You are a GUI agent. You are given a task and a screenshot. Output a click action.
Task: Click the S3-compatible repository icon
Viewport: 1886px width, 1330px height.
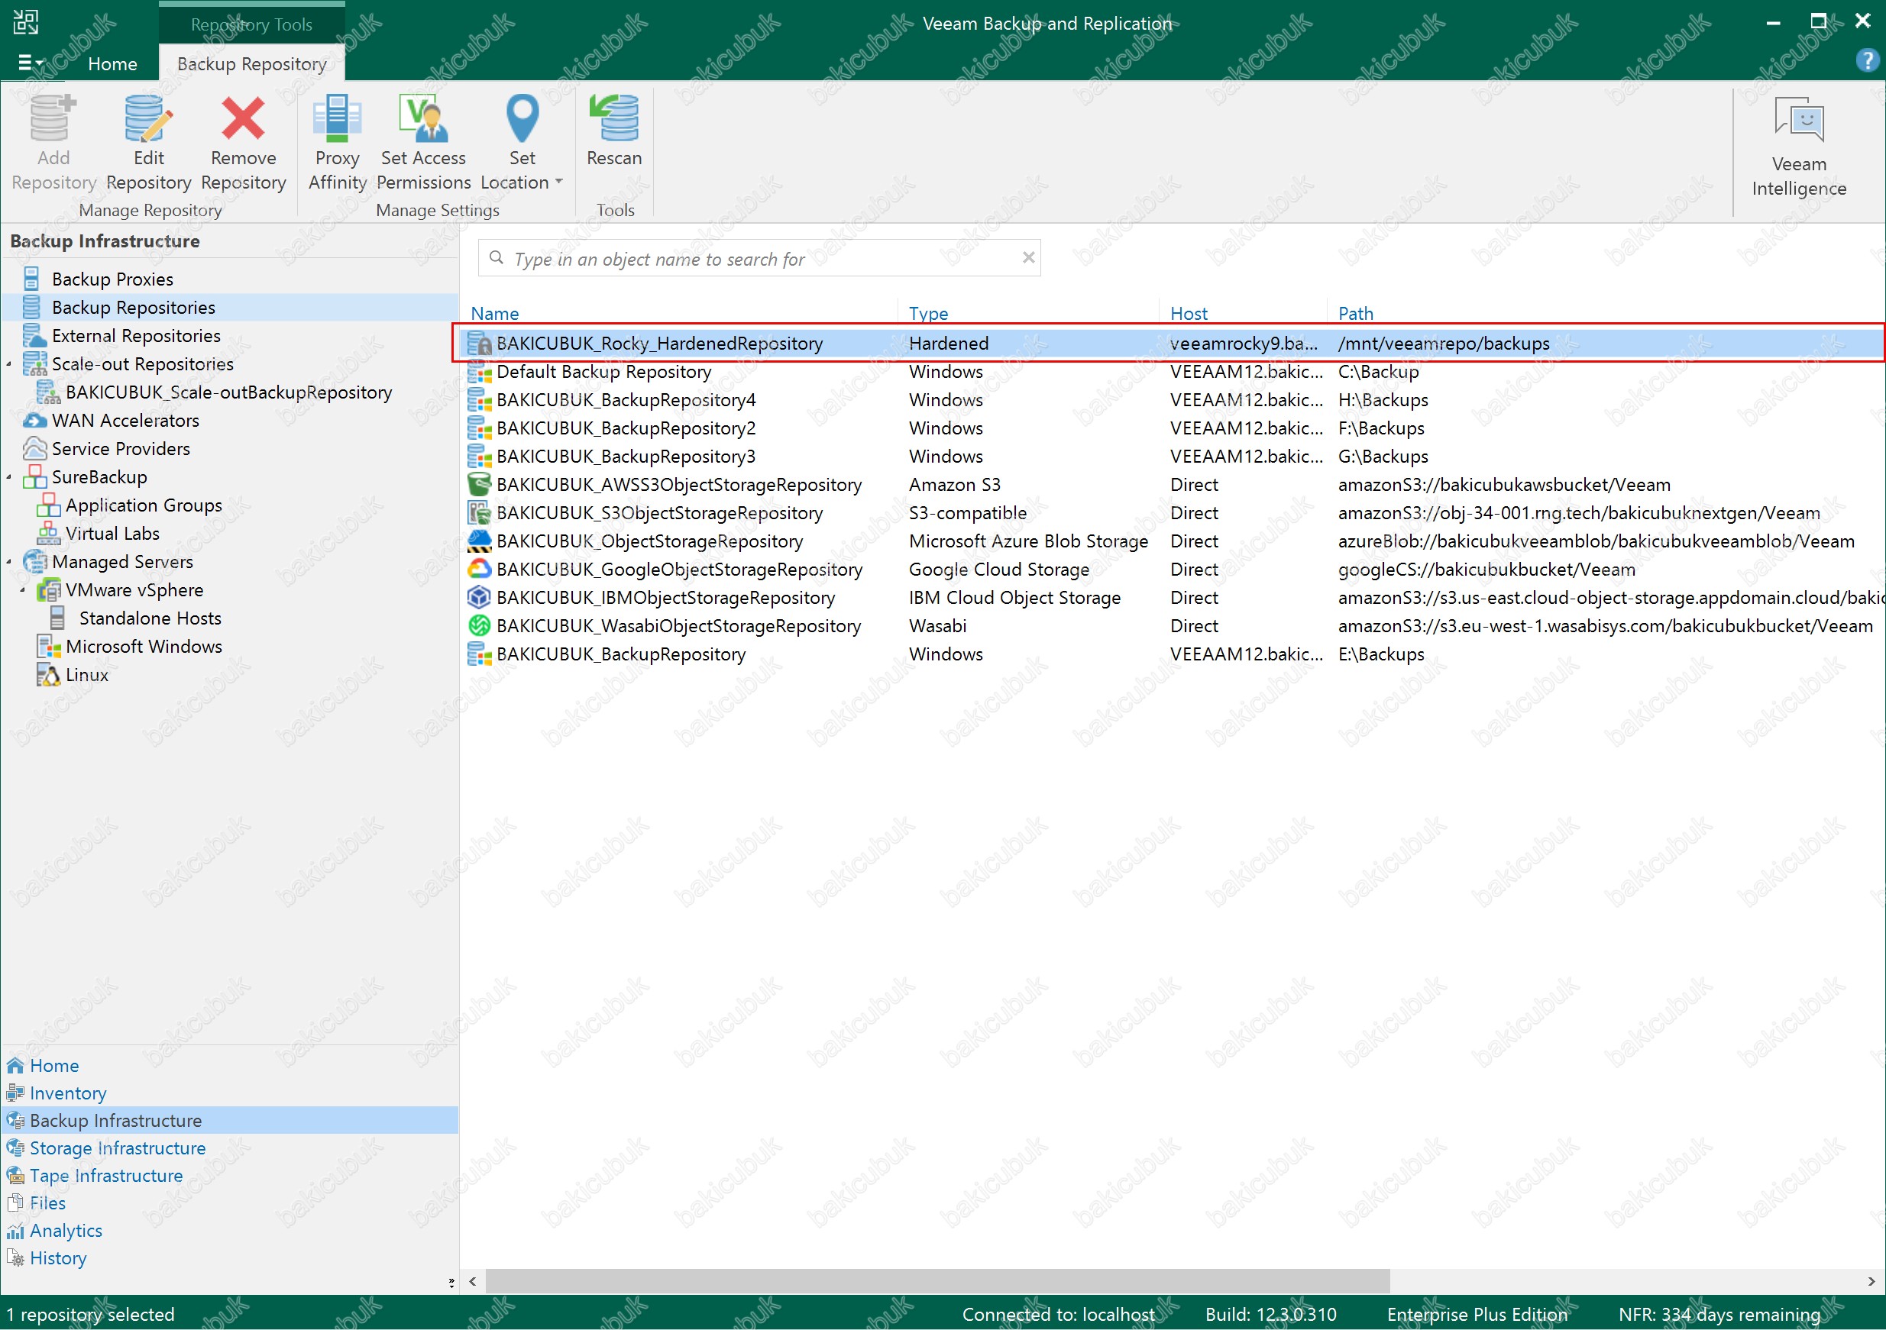click(x=479, y=513)
